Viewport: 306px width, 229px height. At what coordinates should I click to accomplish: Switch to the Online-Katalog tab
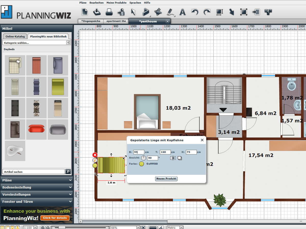(15, 36)
